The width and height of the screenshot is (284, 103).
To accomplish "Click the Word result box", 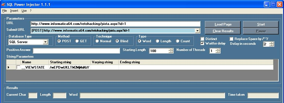I will click(x=152, y=95).
